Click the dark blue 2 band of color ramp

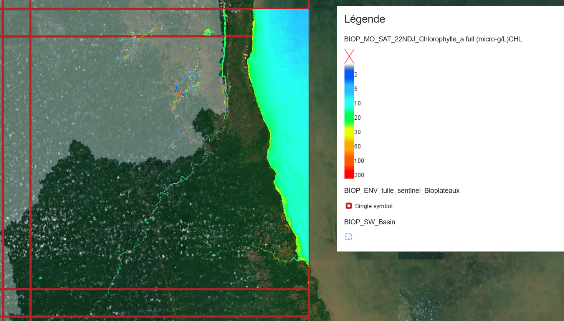[349, 75]
